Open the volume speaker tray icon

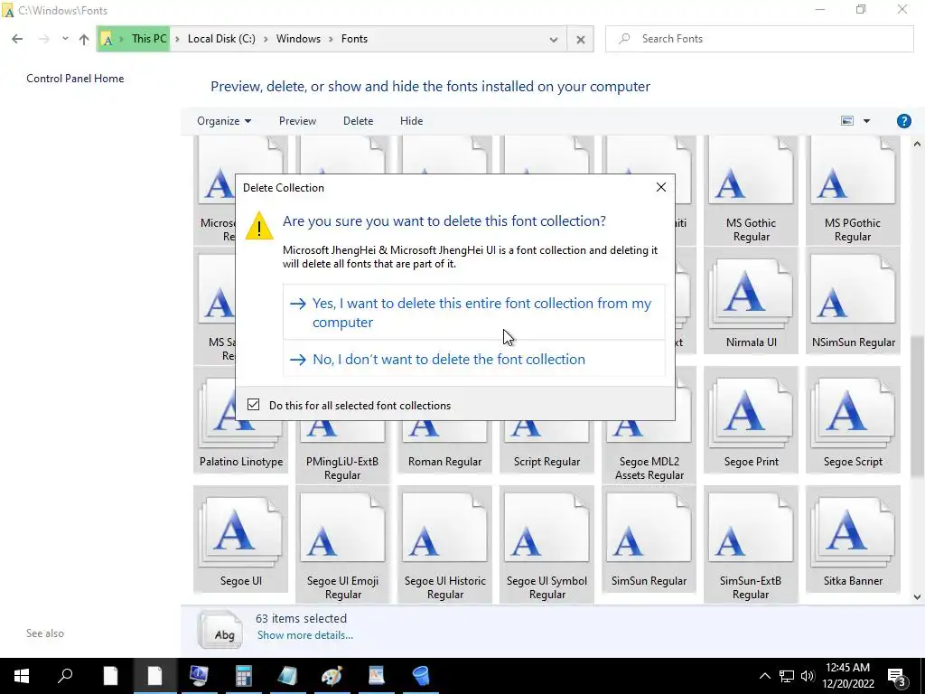[808, 676]
